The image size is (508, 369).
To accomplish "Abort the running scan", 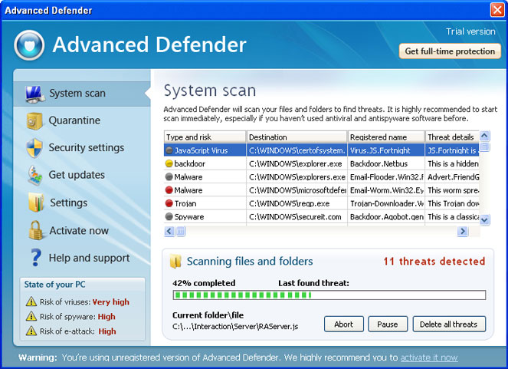I will 344,325.
